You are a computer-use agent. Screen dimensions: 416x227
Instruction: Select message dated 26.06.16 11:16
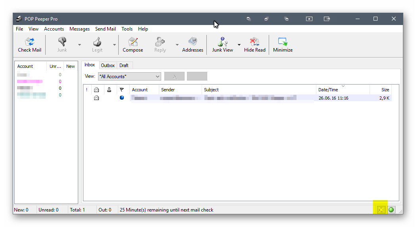tap(237, 98)
